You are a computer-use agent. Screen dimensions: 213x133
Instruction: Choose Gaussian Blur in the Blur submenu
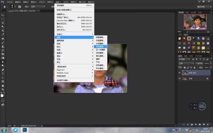tap(100, 47)
